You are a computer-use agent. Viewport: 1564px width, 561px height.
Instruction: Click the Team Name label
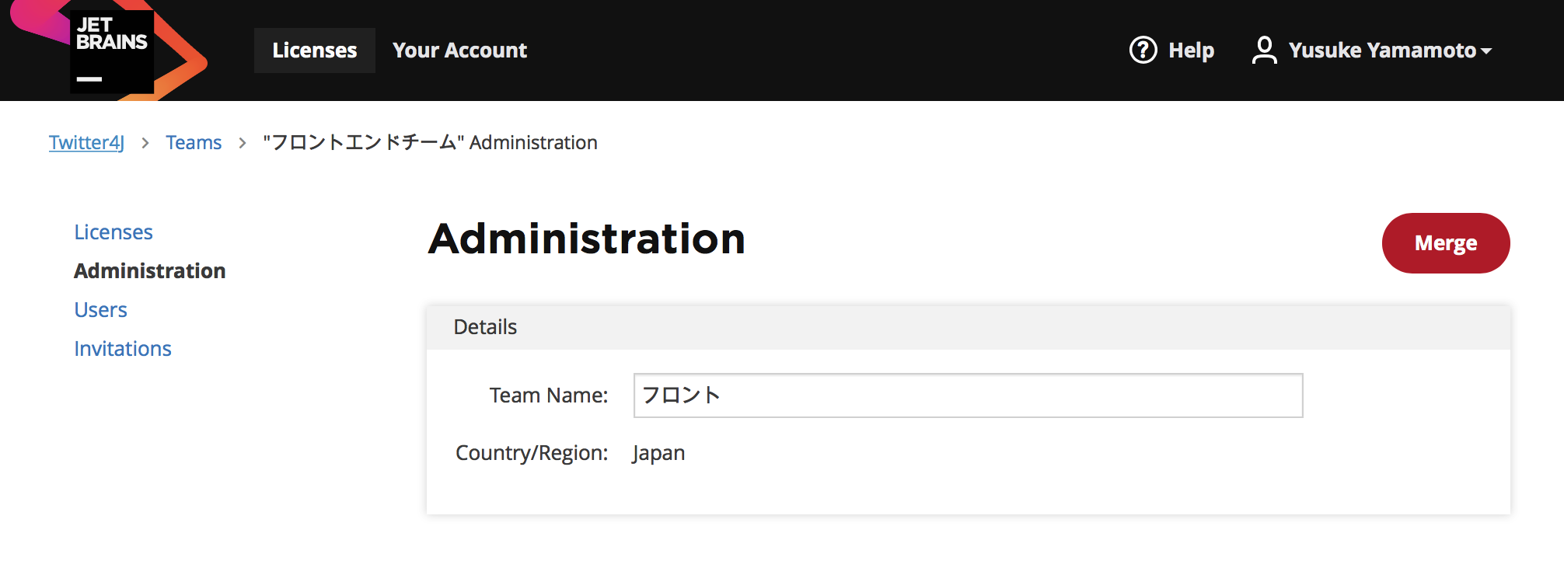point(549,395)
